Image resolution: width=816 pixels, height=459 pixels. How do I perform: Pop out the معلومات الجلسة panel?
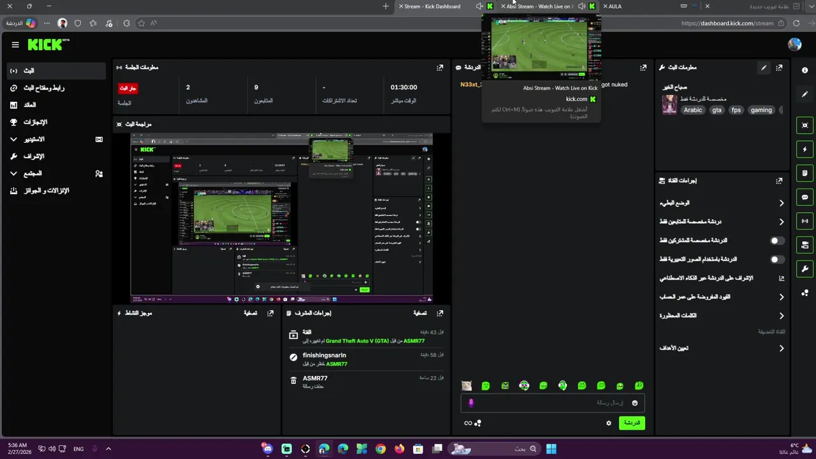[440, 68]
